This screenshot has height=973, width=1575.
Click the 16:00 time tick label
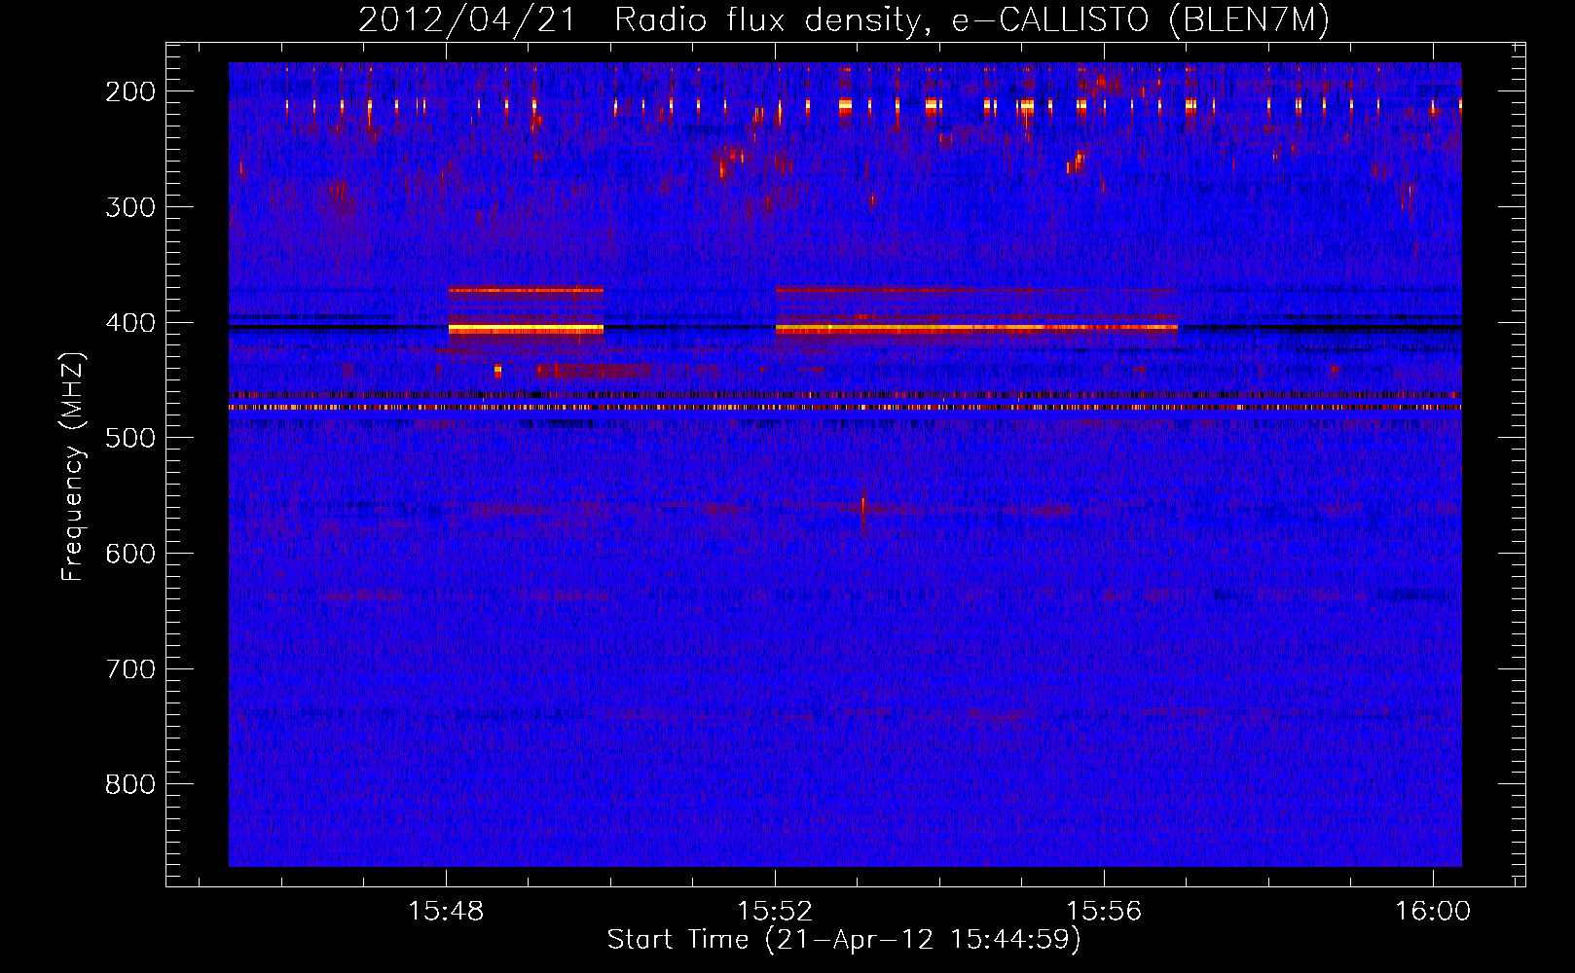[1433, 912]
